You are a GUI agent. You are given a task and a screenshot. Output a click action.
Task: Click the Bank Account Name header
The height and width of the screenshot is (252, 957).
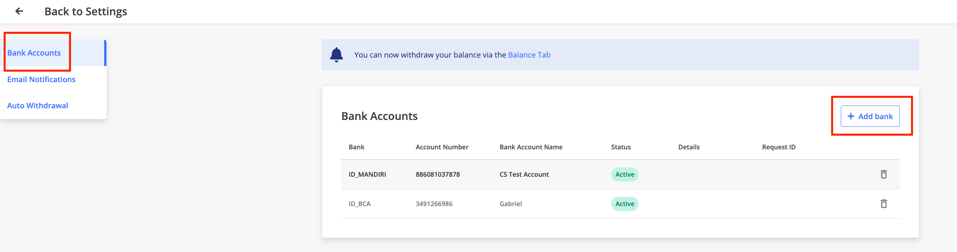pos(531,147)
